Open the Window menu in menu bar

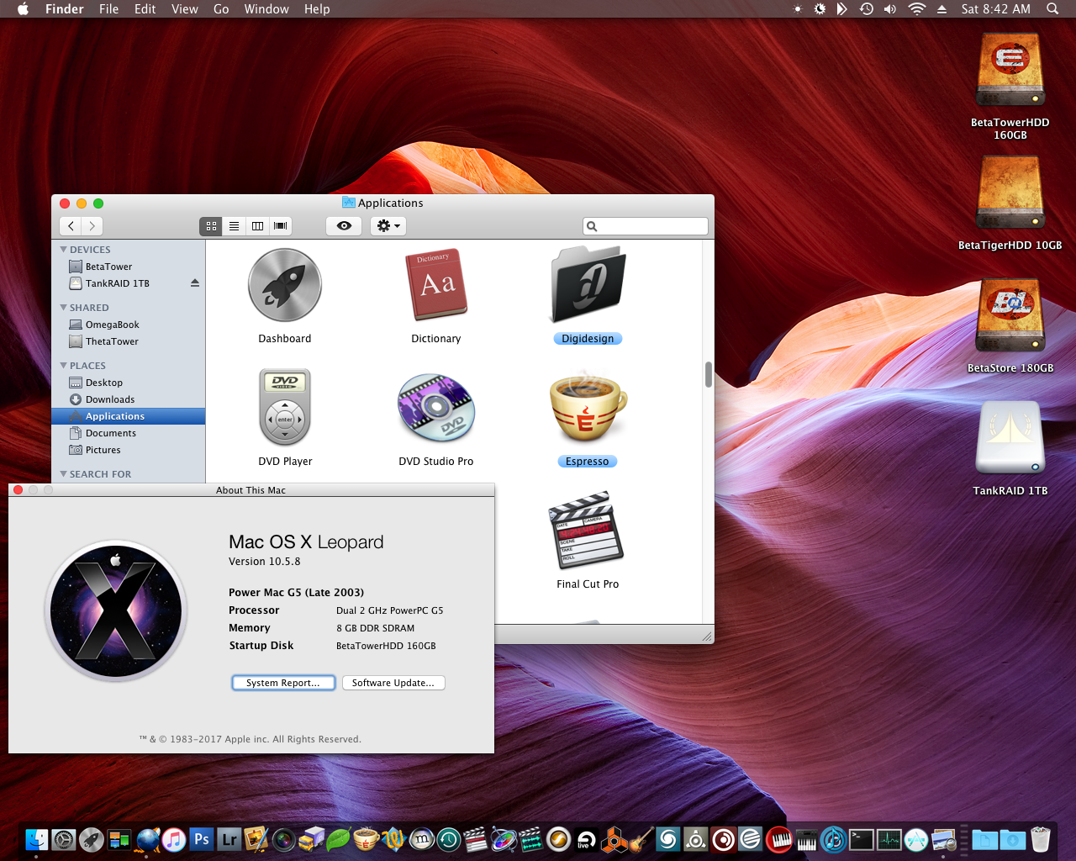(266, 9)
